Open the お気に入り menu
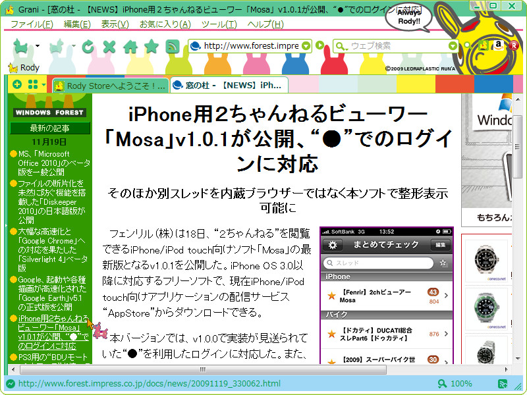527x395 pixels. tap(165, 24)
